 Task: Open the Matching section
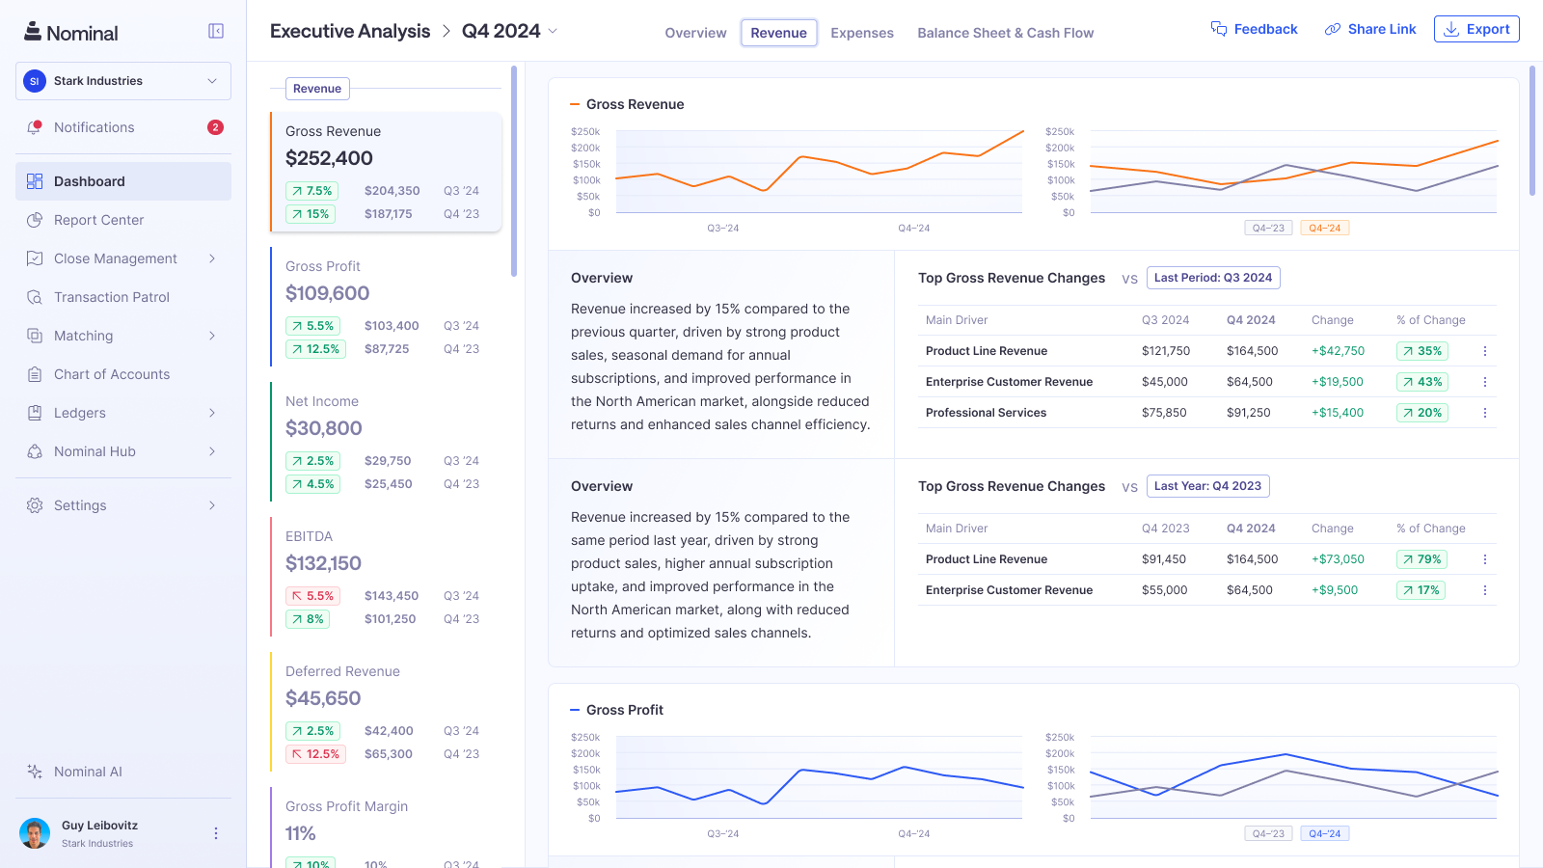point(83,335)
